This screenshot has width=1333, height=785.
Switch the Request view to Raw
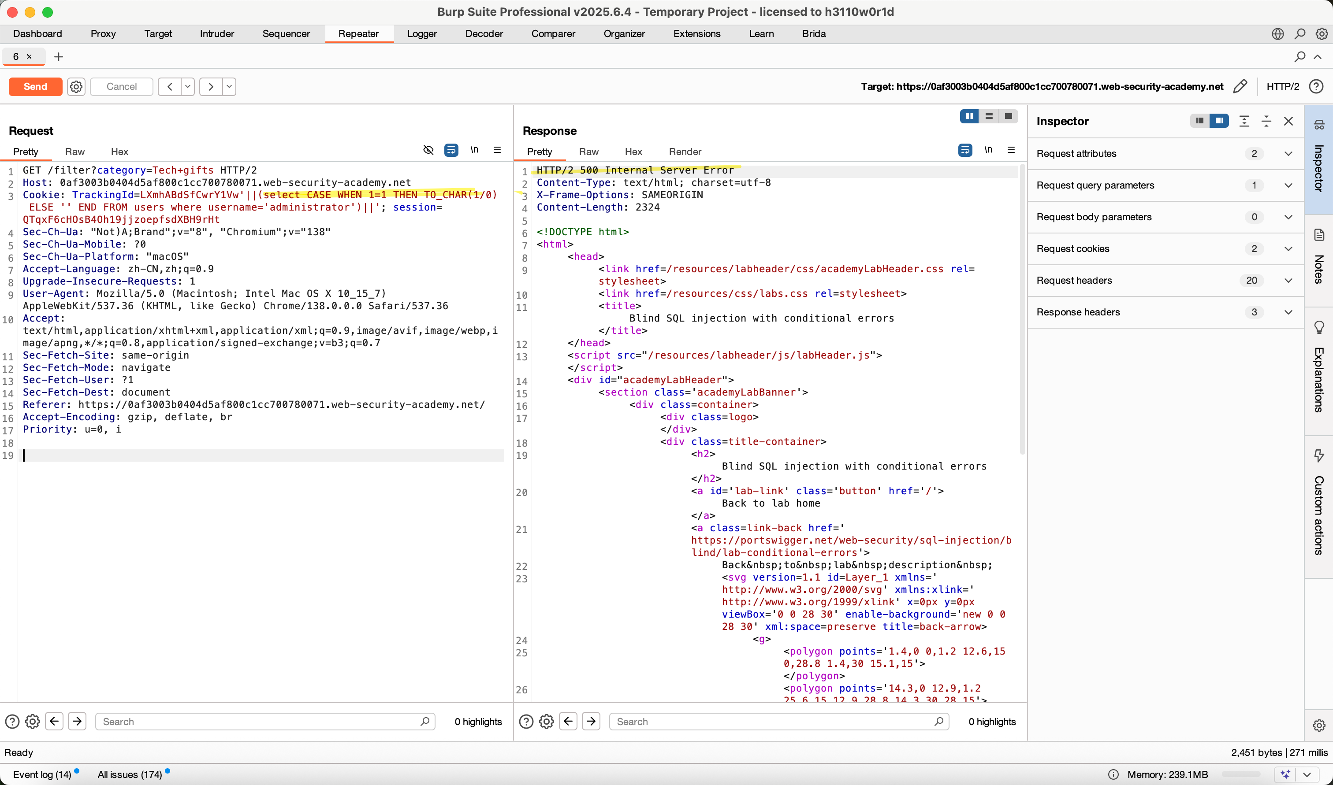(74, 152)
